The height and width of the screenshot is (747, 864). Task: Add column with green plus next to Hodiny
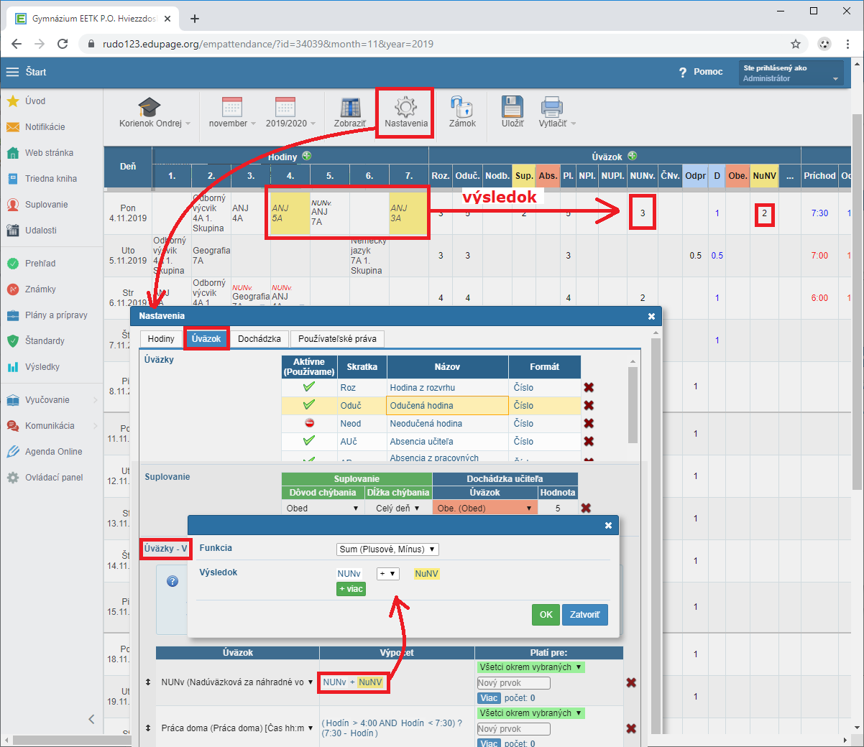pos(307,156)
